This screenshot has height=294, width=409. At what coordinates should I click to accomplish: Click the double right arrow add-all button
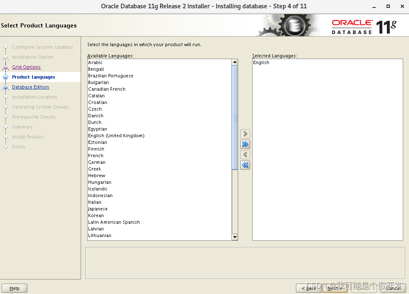coord(245,144)
